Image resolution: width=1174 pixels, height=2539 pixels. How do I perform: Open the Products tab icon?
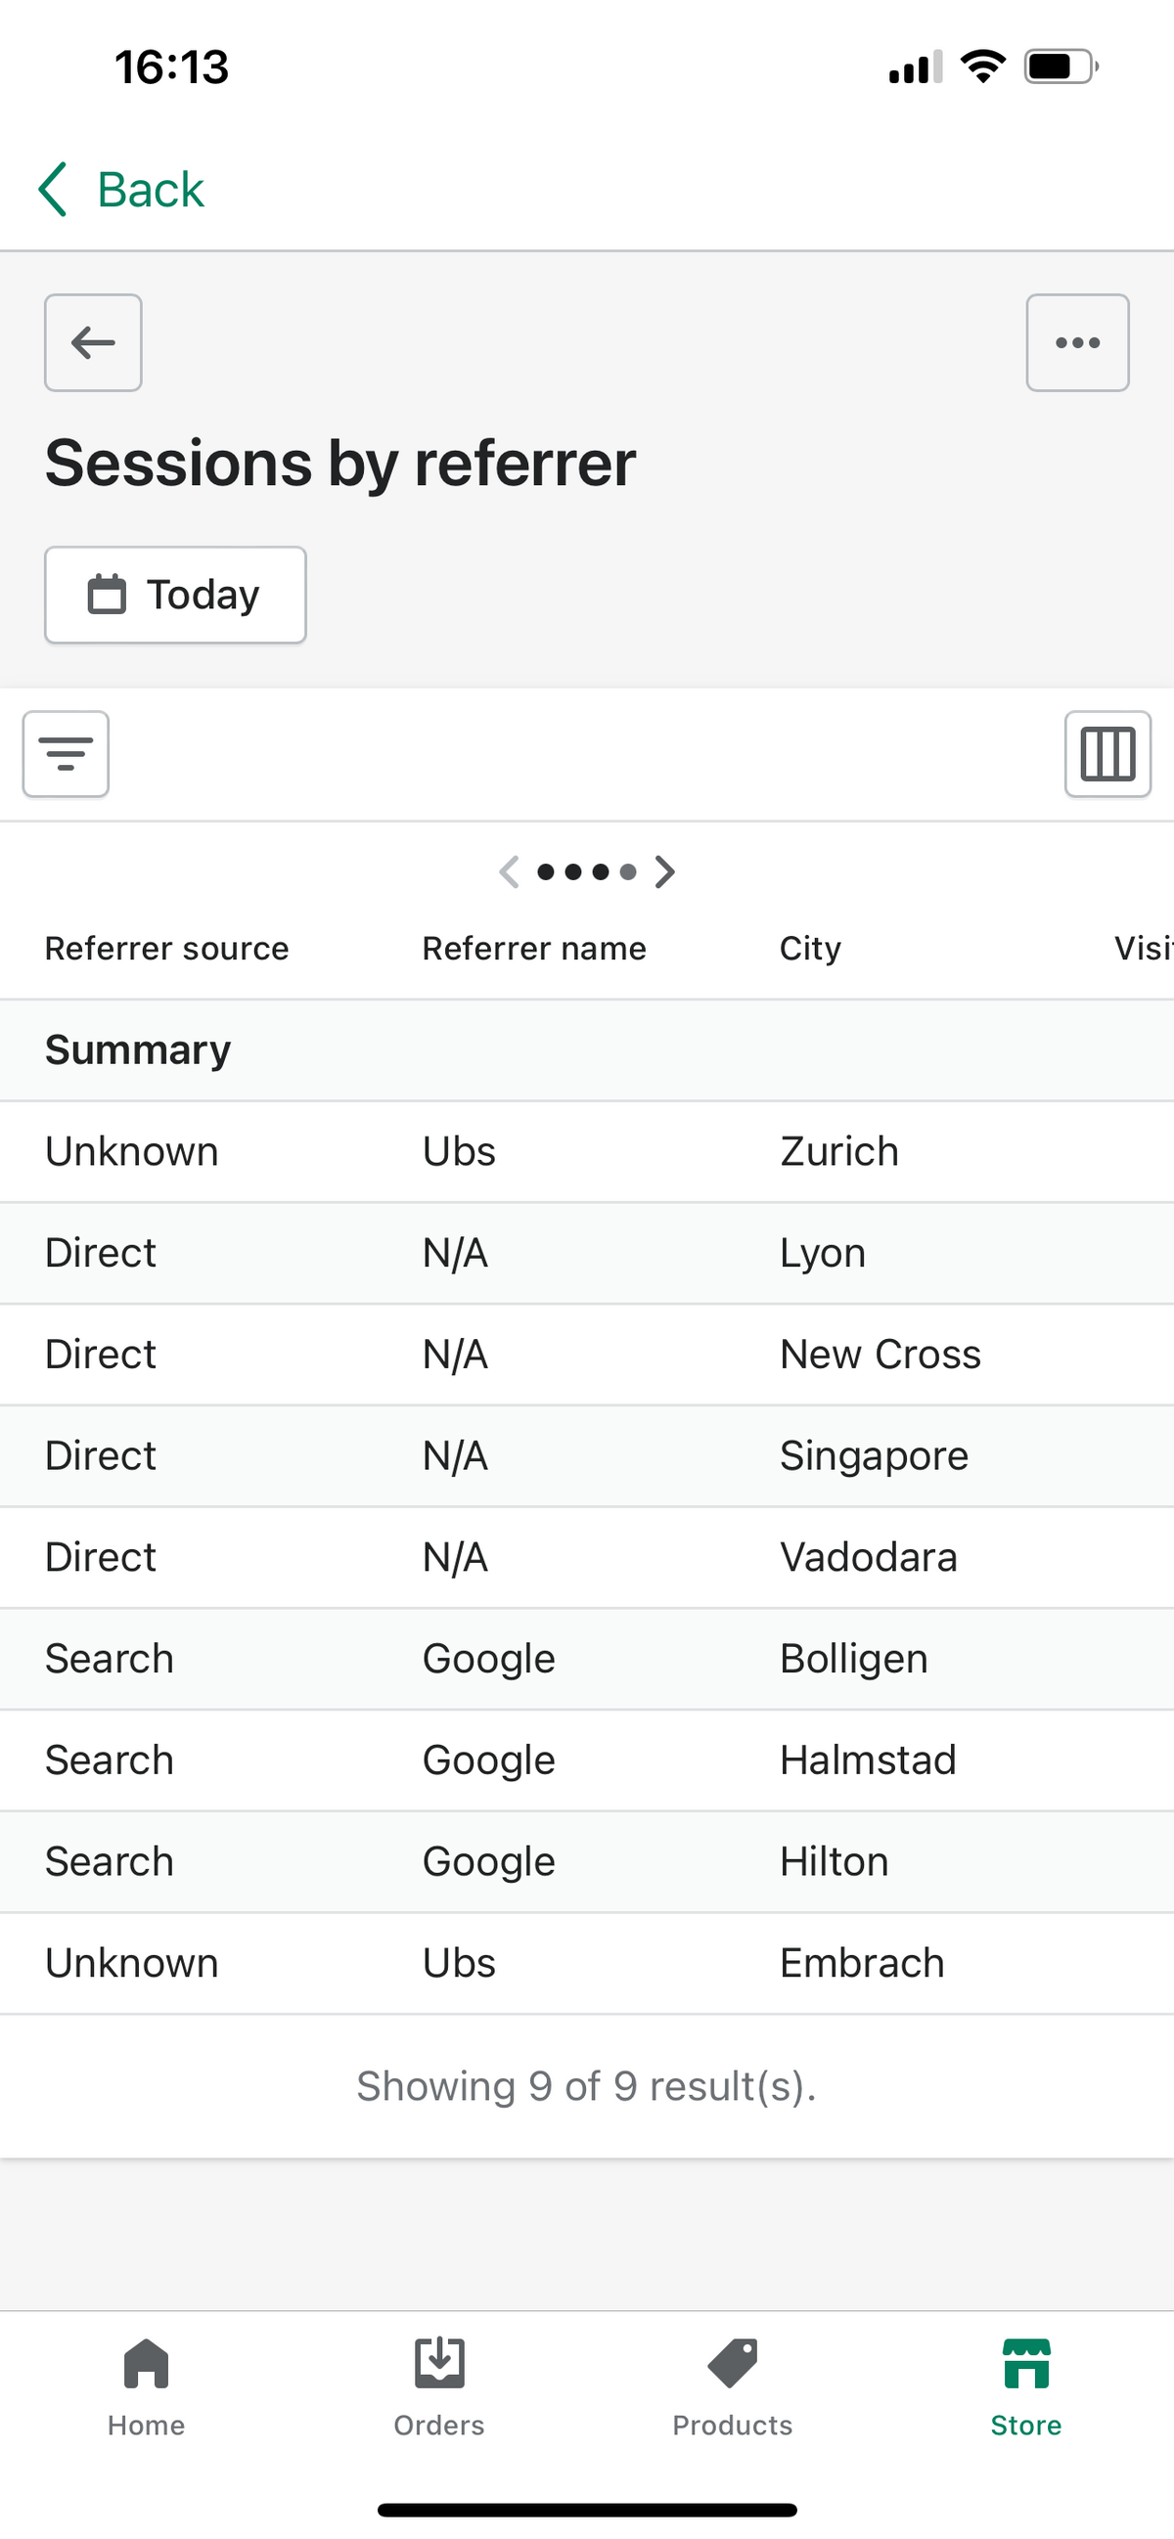coord(733,2364)
